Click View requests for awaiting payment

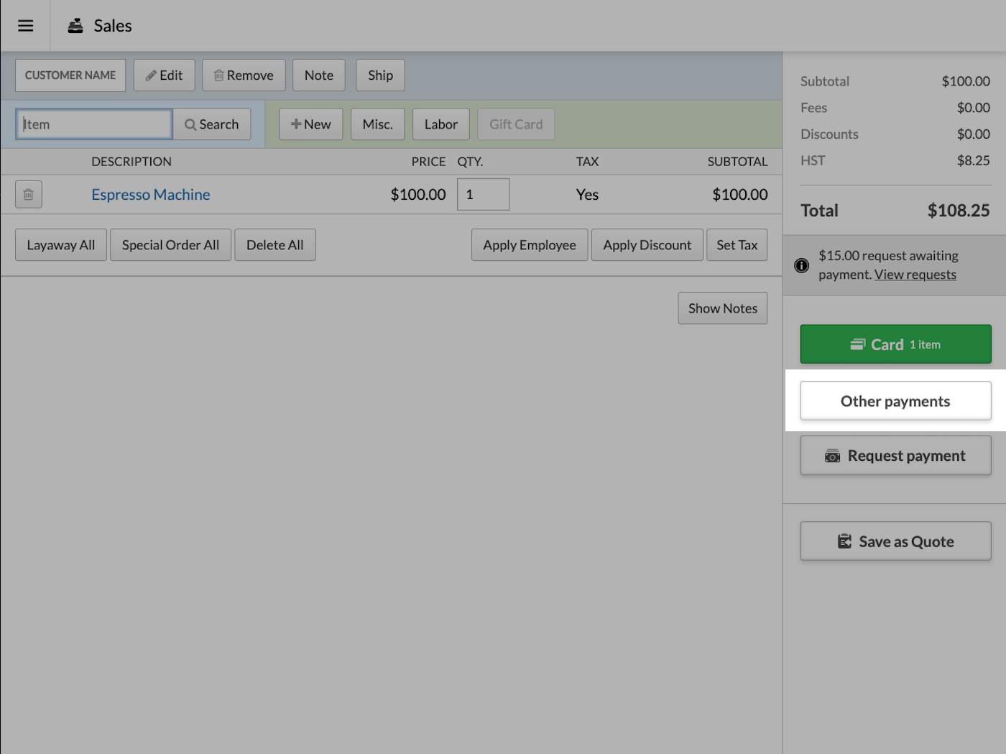915,274
